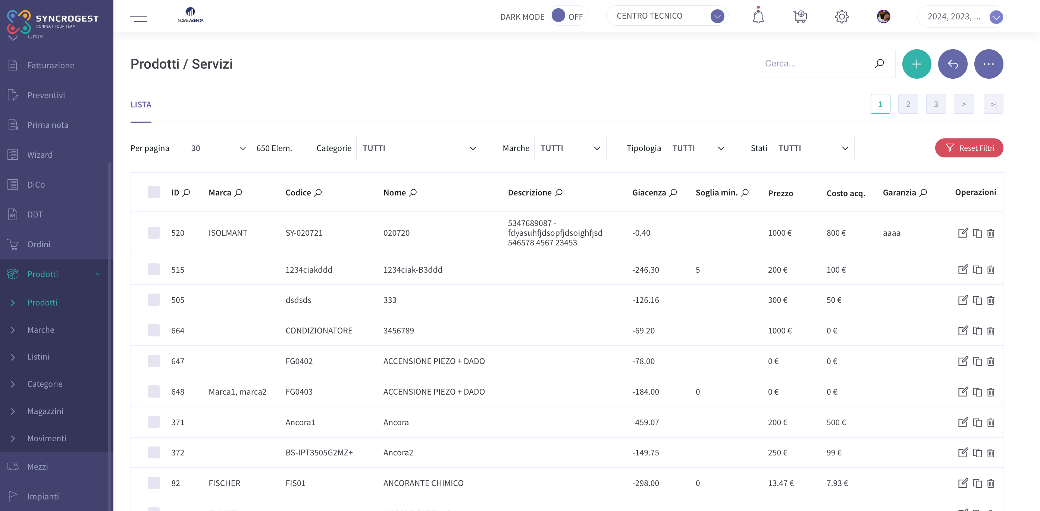Search by ID column magnifier

(186, 192)
